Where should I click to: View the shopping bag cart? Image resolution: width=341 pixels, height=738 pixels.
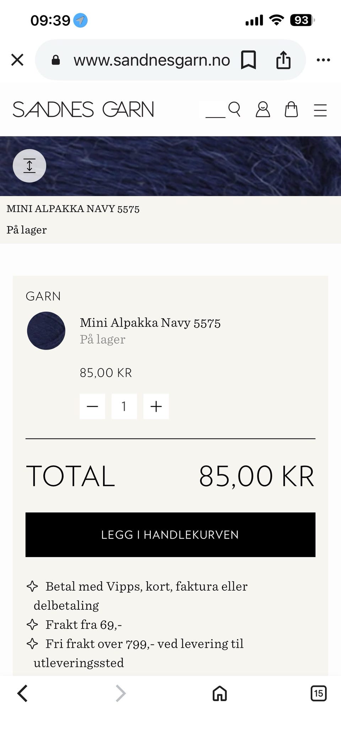(x=291, y=109)
